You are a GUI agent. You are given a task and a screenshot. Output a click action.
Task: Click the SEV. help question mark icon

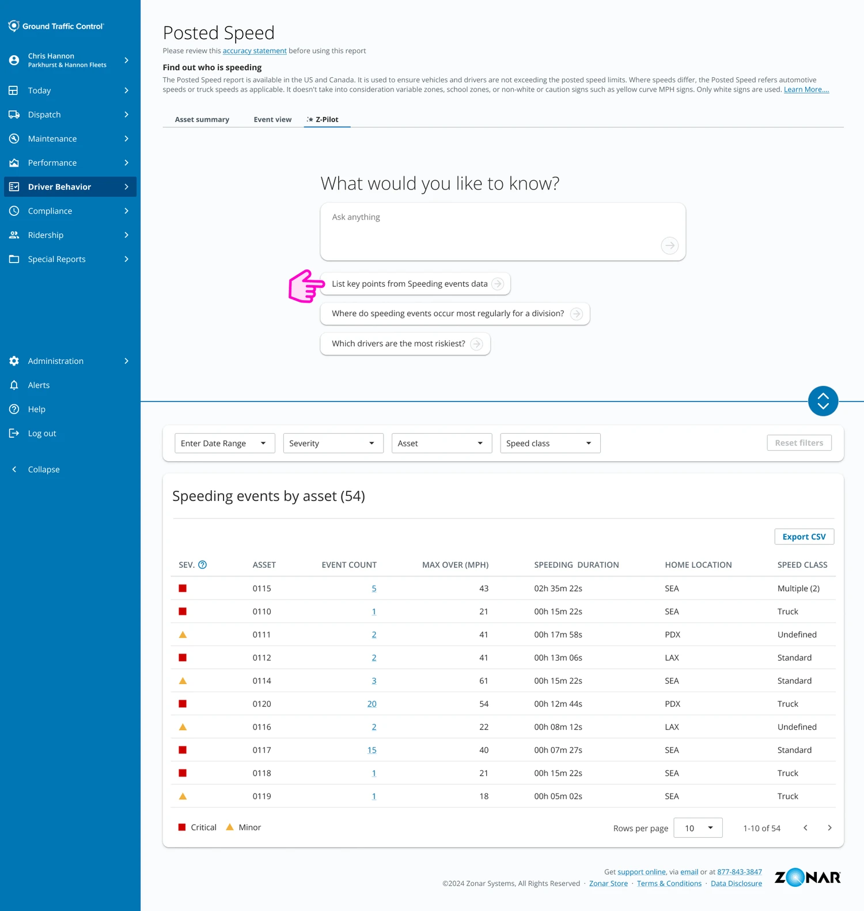(x=203, y=565)
